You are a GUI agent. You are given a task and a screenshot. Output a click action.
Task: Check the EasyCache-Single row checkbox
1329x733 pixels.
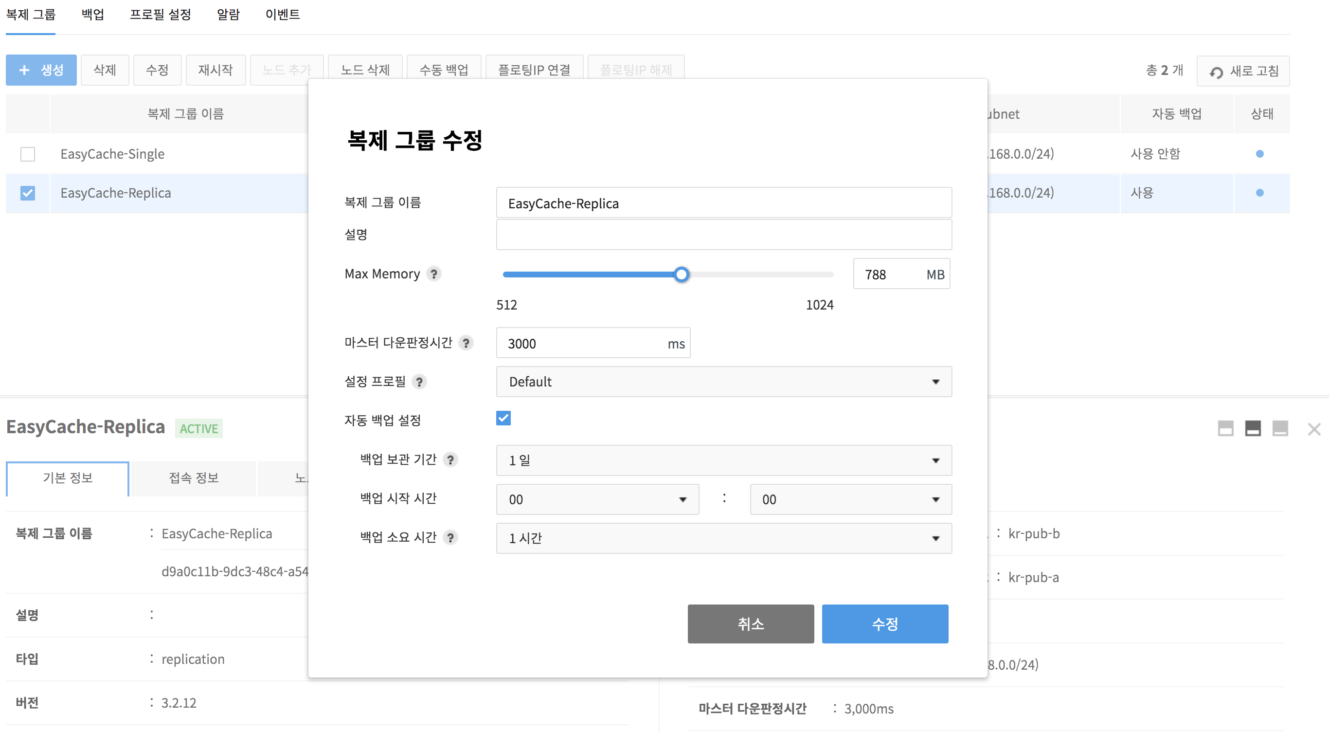pos(27,154)
